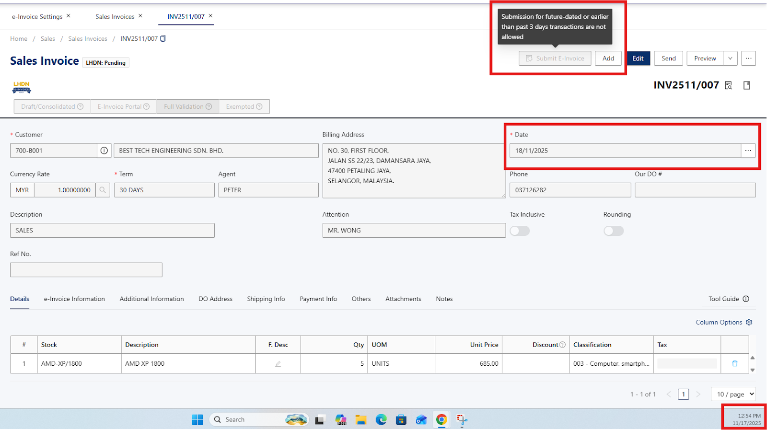This screenshot has width=767, height=430.
Task: Select the Full Validation status option
Action: point(188,107)
